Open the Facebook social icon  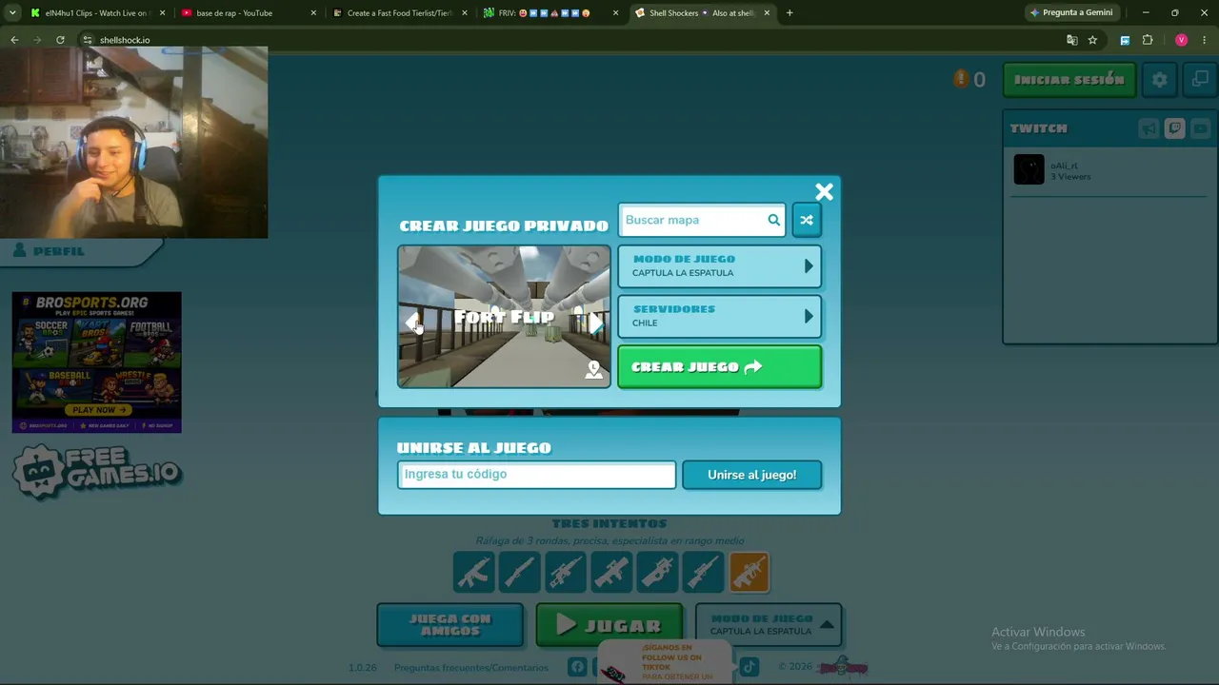pyautogui.click(x=577, y=667)
